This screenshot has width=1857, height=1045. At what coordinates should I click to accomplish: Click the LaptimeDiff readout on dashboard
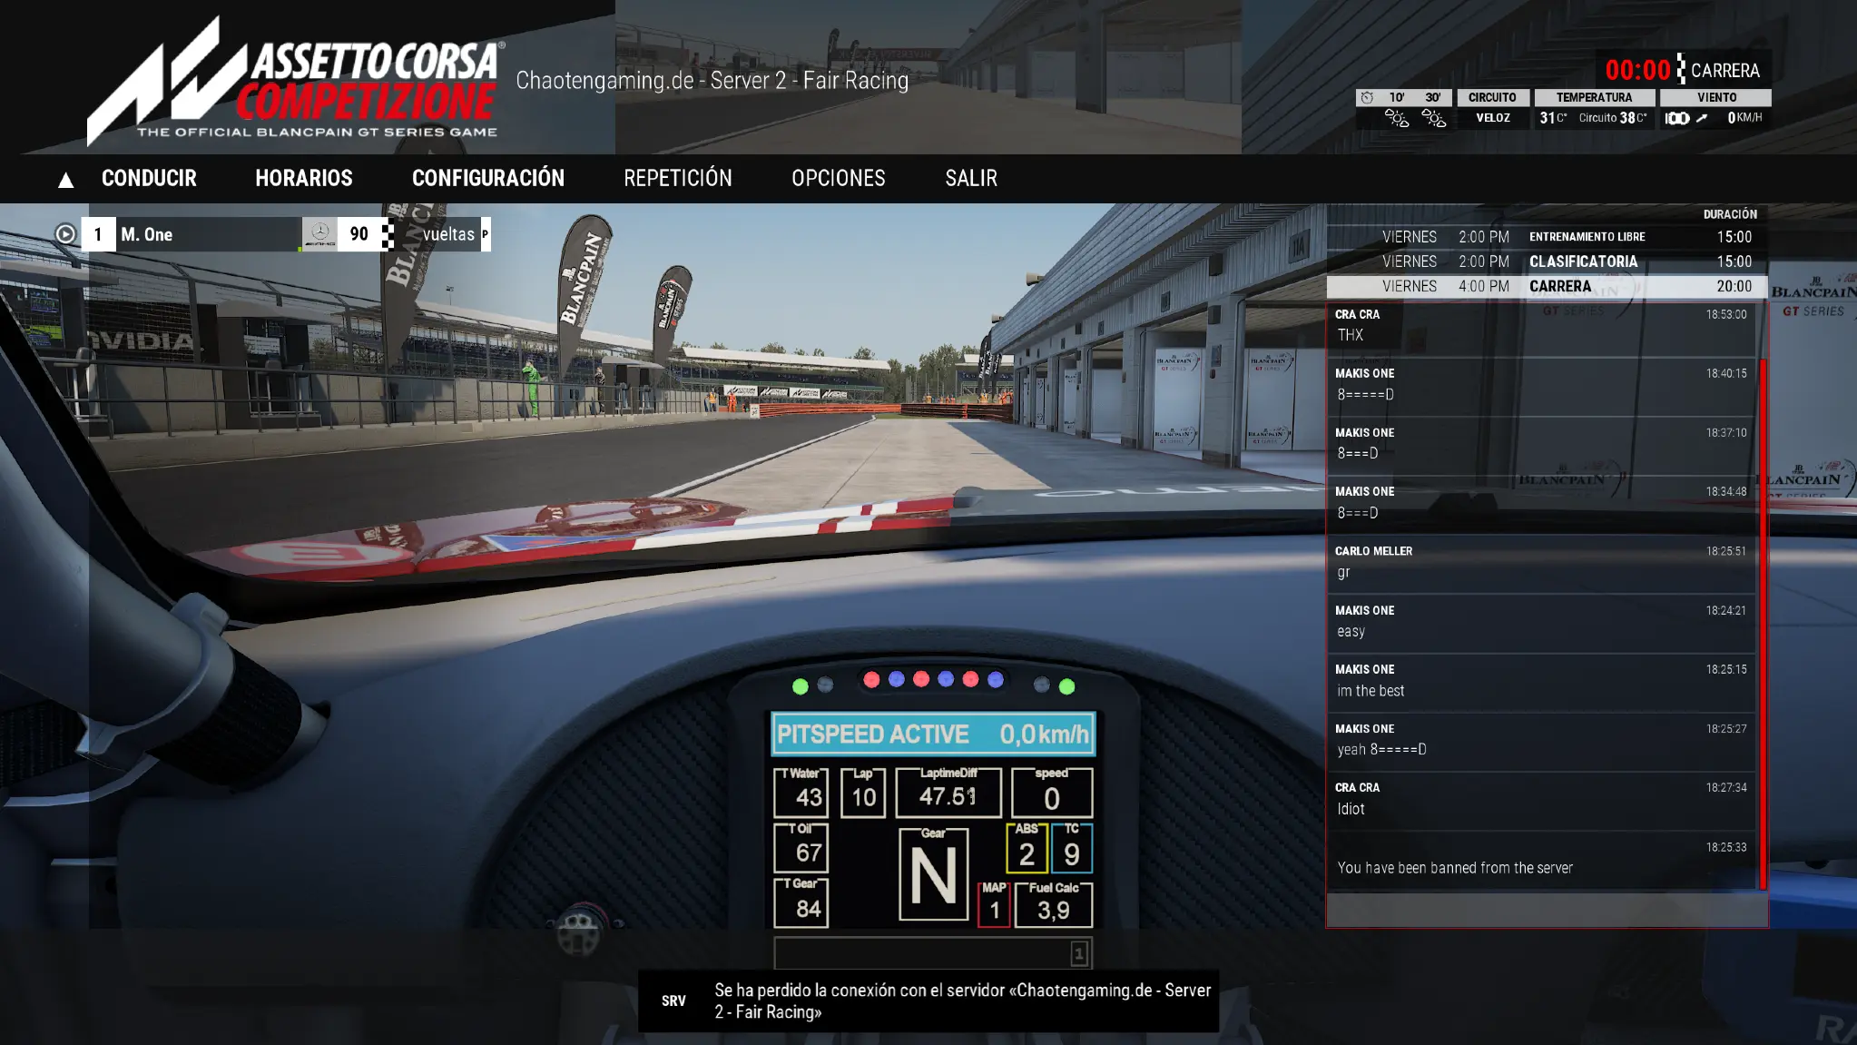coord(948,793)
